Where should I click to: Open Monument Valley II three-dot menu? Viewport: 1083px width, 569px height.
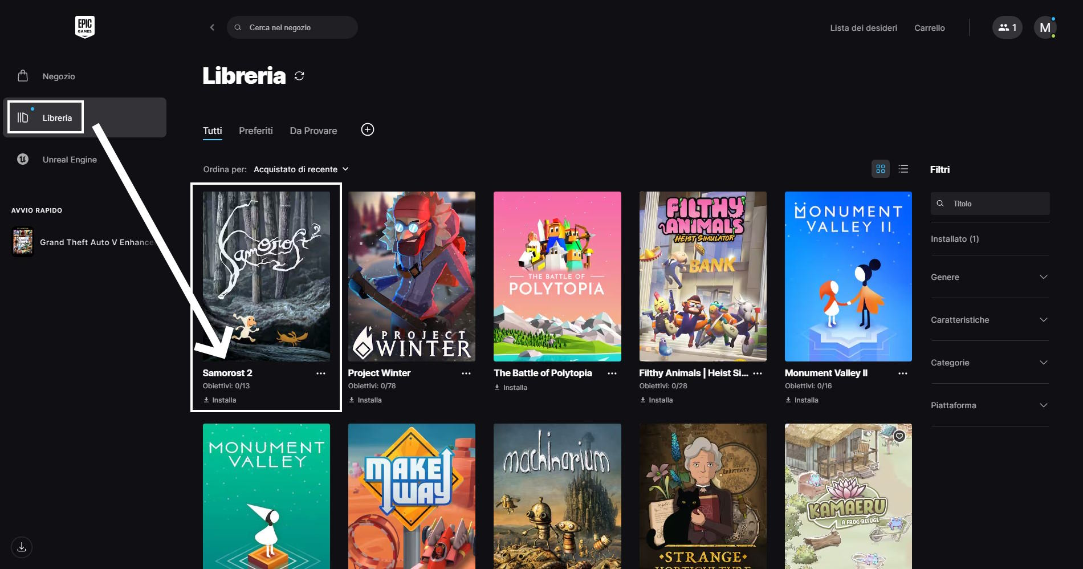click(903, 373)
